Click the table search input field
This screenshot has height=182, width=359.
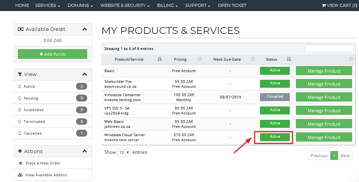[329, 48]
